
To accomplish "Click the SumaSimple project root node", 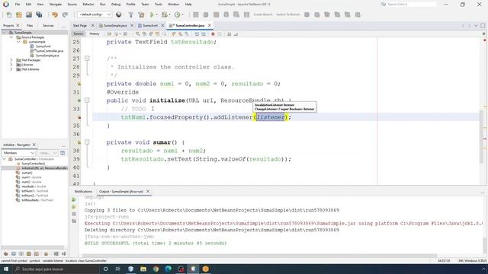I will (23, 33).
